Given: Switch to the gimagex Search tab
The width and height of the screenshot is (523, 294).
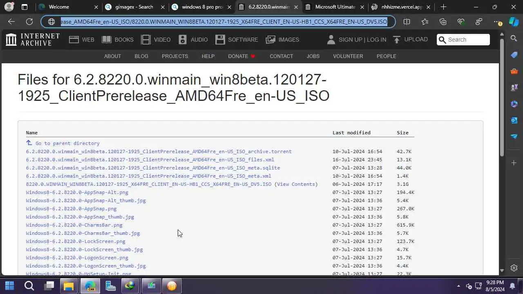Looking at the screenshot, I should click(x=134, y=7).
